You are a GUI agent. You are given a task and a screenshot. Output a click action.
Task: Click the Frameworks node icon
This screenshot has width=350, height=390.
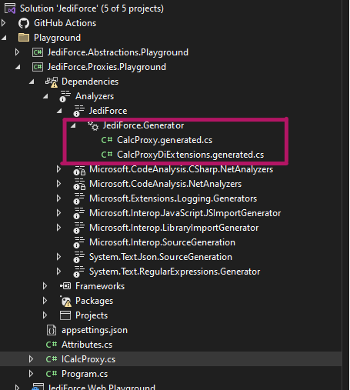65,286
